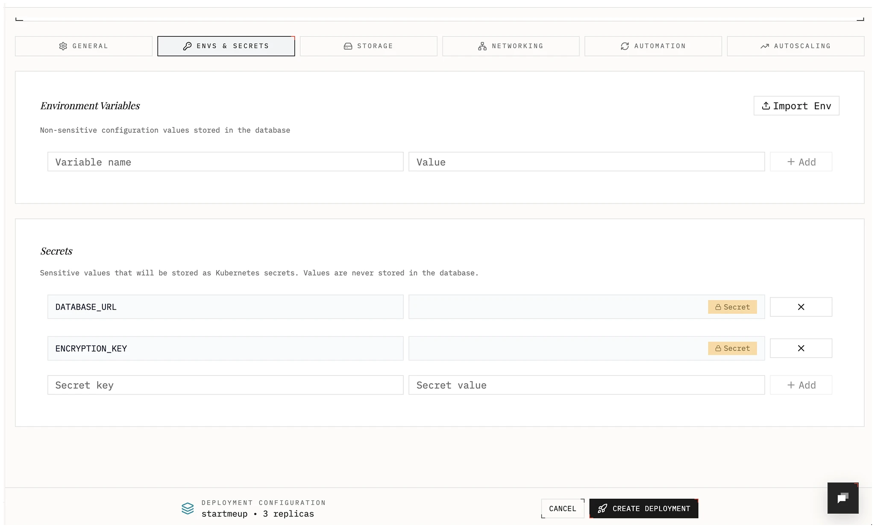The image size is (875, 528).
Task: Add the new secret entry
Action: pyautogui.click(x=801, y=385)
